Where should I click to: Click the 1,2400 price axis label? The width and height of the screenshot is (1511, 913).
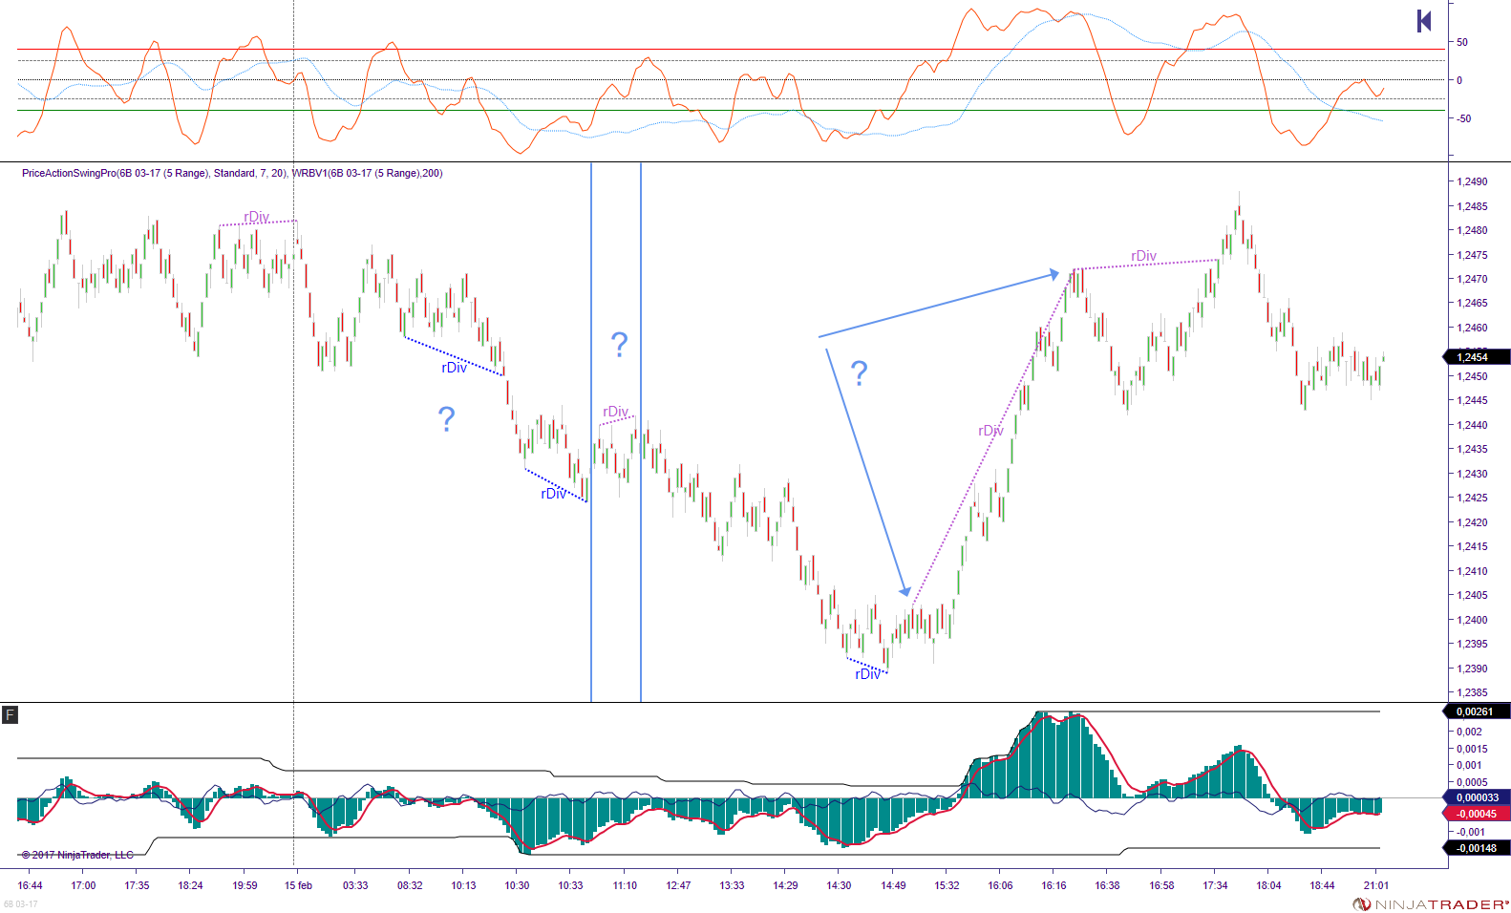click(1472, 620)
